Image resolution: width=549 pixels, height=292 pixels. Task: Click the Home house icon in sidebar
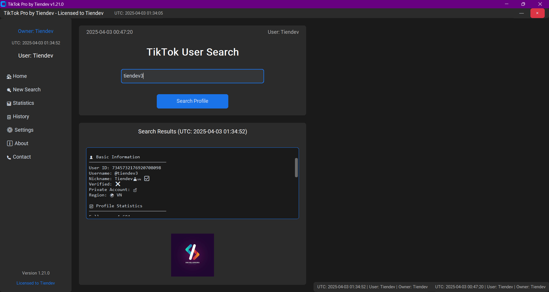coord(9,76)
